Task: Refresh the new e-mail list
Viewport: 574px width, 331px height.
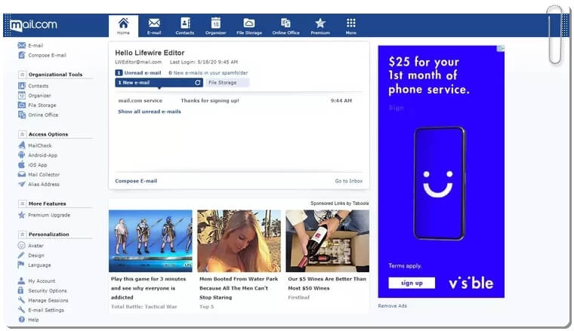Action: [198, 83]
